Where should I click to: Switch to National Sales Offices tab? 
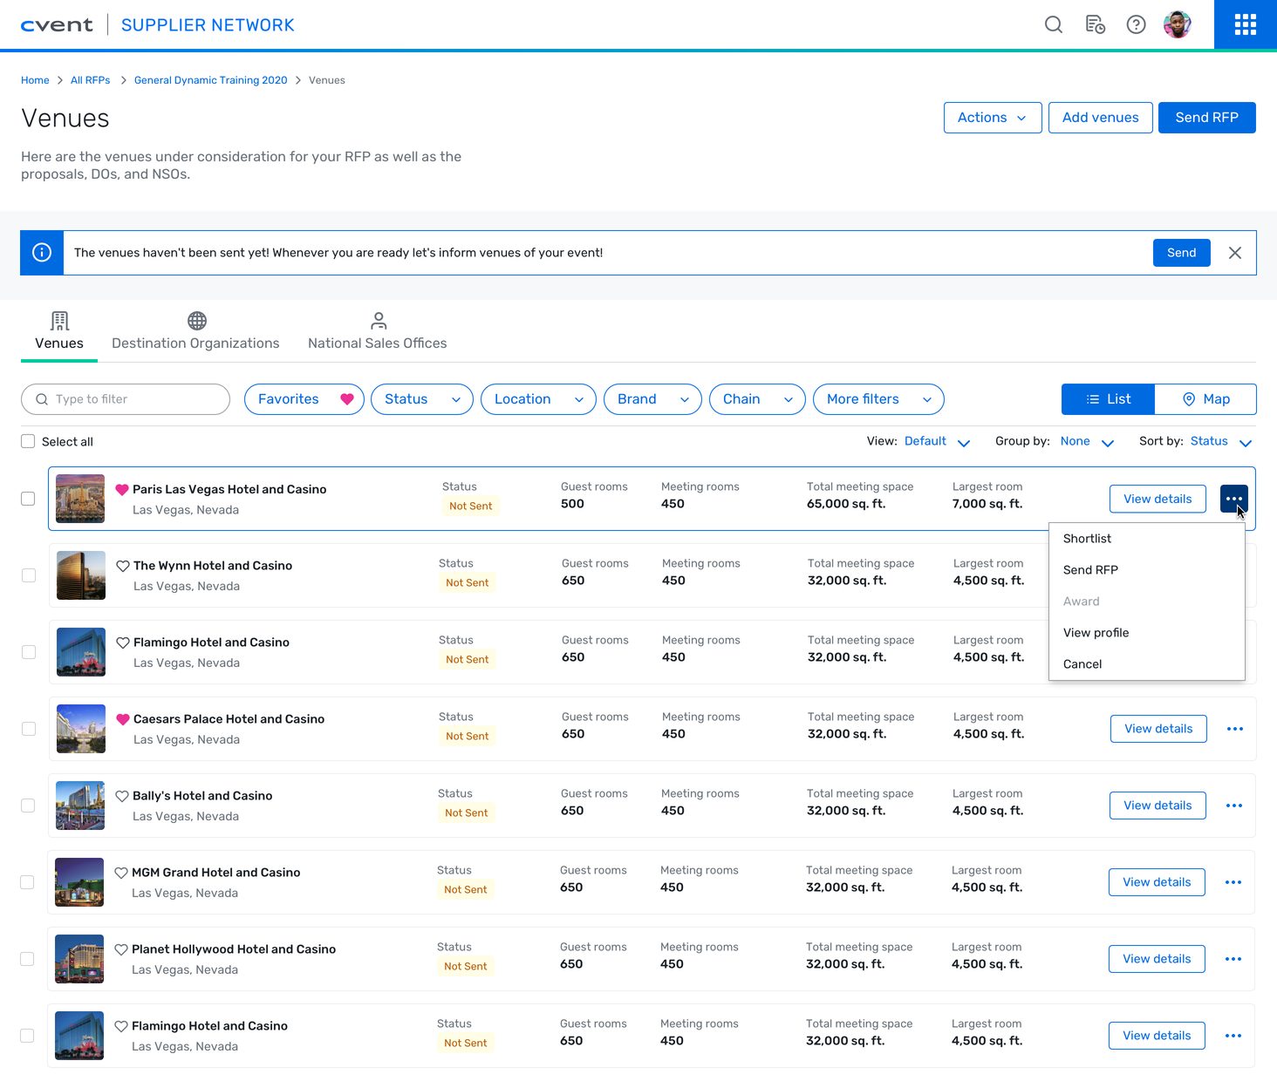pyautogui.click(x=377, y=331)
